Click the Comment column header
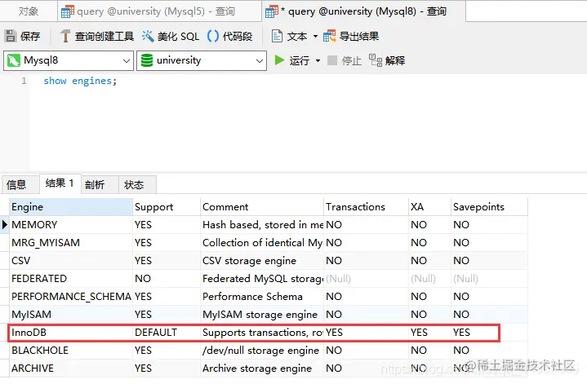This screenshot has height=384, width=587. [x=262, y=207]
